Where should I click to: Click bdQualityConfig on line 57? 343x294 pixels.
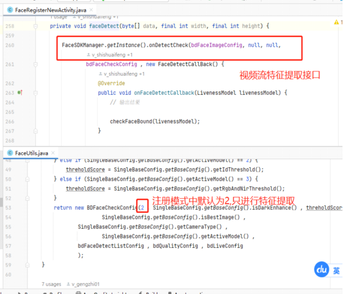[175, 246]
